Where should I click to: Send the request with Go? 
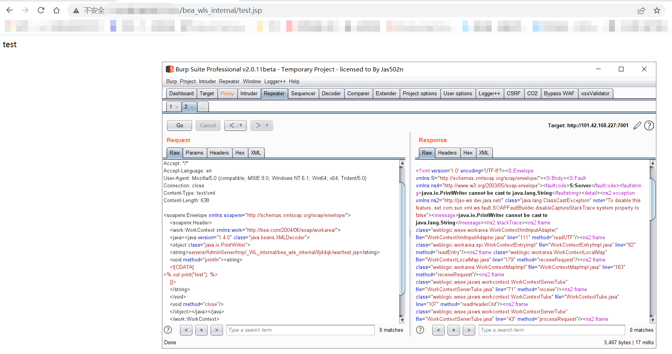(180, 125)
